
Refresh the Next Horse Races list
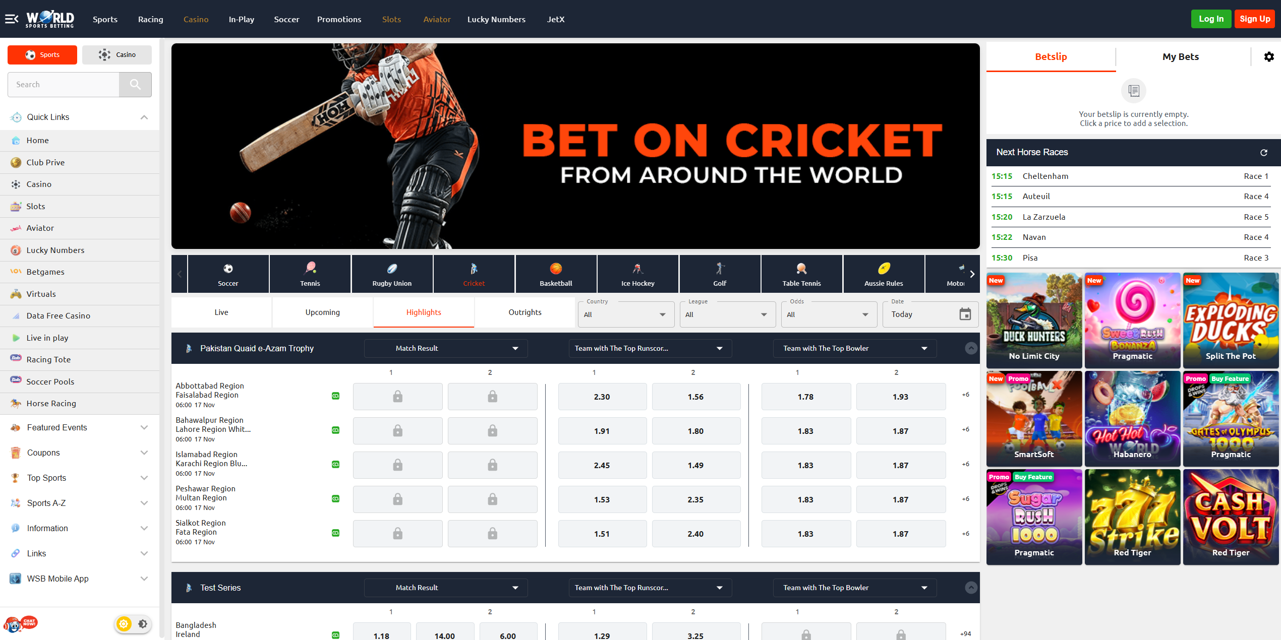(x=1264, y=153)
